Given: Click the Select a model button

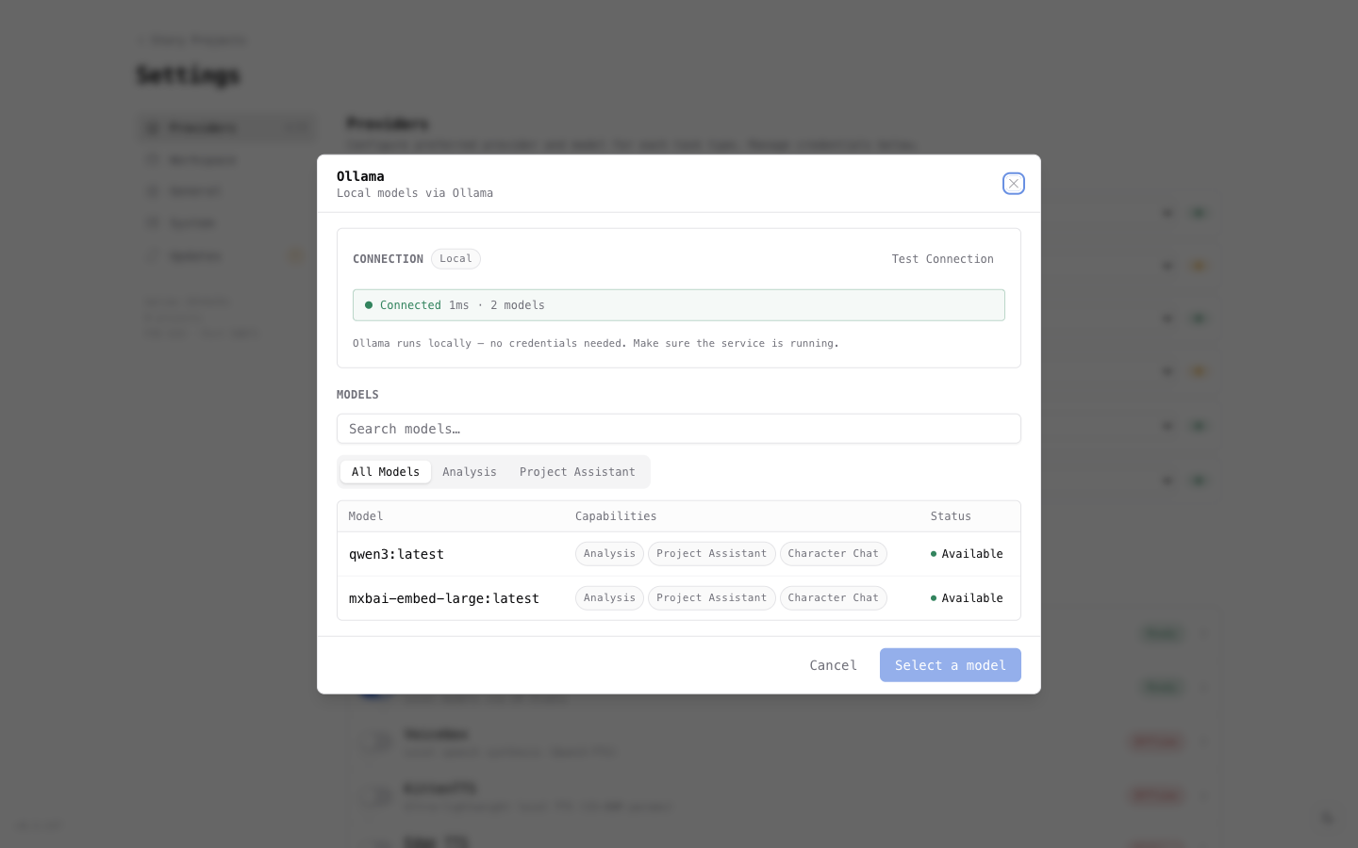Looking at the screenshot, I should click(950, 665).
